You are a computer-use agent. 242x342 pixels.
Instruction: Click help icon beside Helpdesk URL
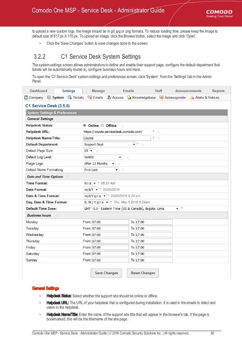[x=159, y=132]
